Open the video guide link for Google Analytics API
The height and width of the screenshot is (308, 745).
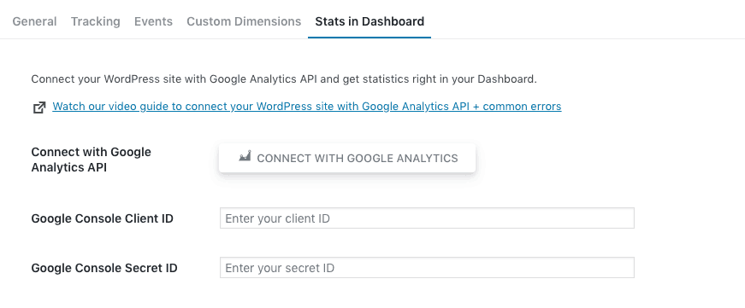click(x=307, y=106)
